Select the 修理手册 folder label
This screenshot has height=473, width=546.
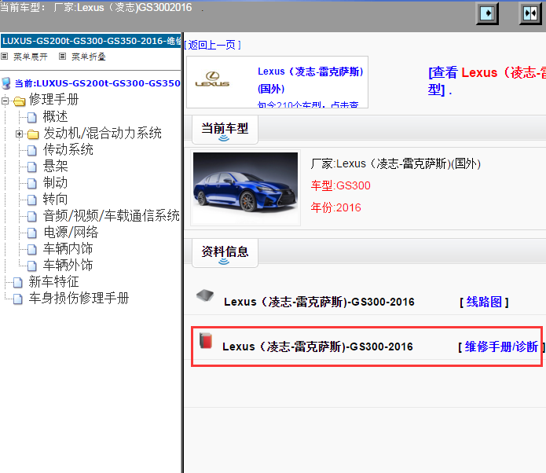coord(54,100)
